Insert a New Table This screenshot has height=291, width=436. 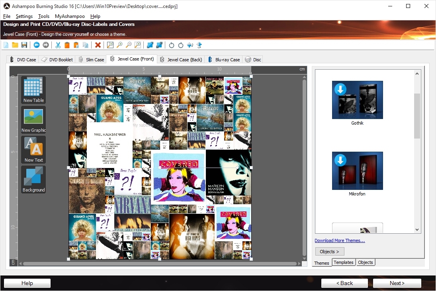(33, 90)
